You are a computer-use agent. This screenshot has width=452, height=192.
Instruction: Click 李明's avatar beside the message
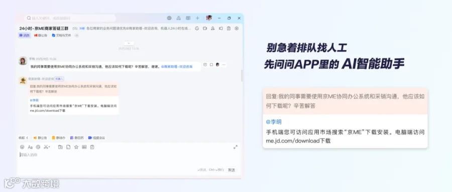pyautogui.click(x=23, y=61)
